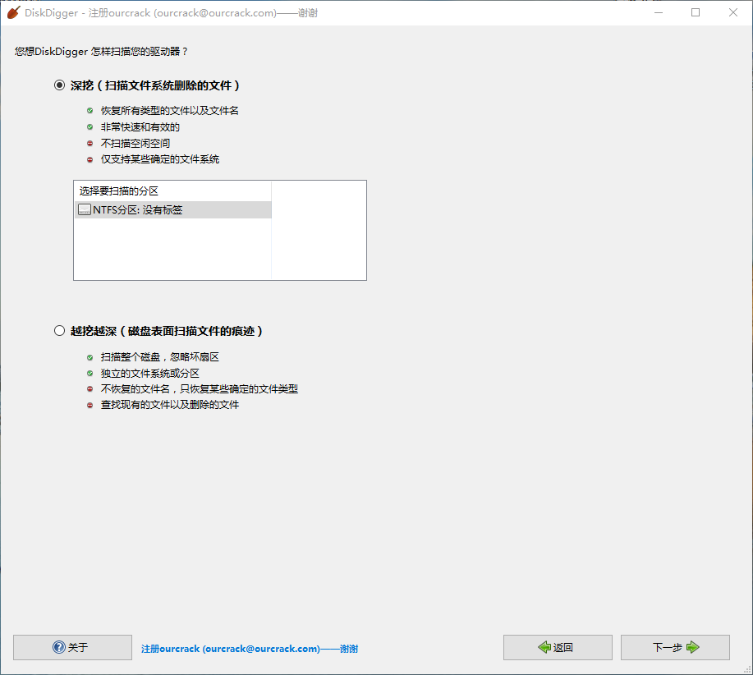Click the text 不恢复的文件名，只恢复某些确定的文件类型
Screen dimensions: 753x675
[200, 389]
